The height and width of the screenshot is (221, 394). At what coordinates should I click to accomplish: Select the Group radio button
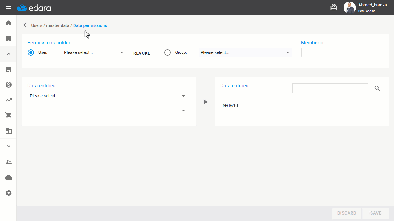[167, 52]
